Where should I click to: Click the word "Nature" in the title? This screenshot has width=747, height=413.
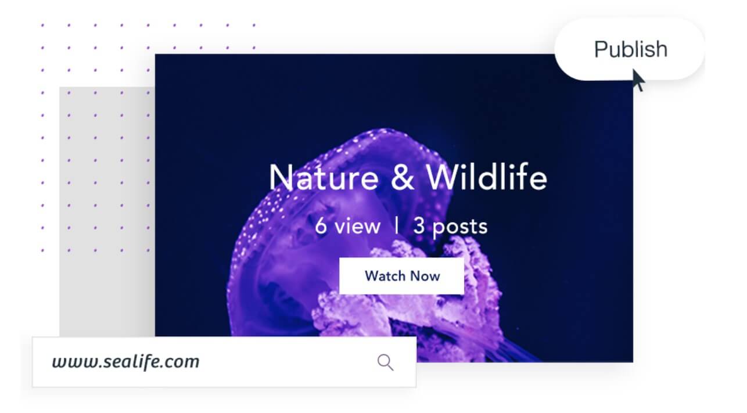[x=324, y=178]
